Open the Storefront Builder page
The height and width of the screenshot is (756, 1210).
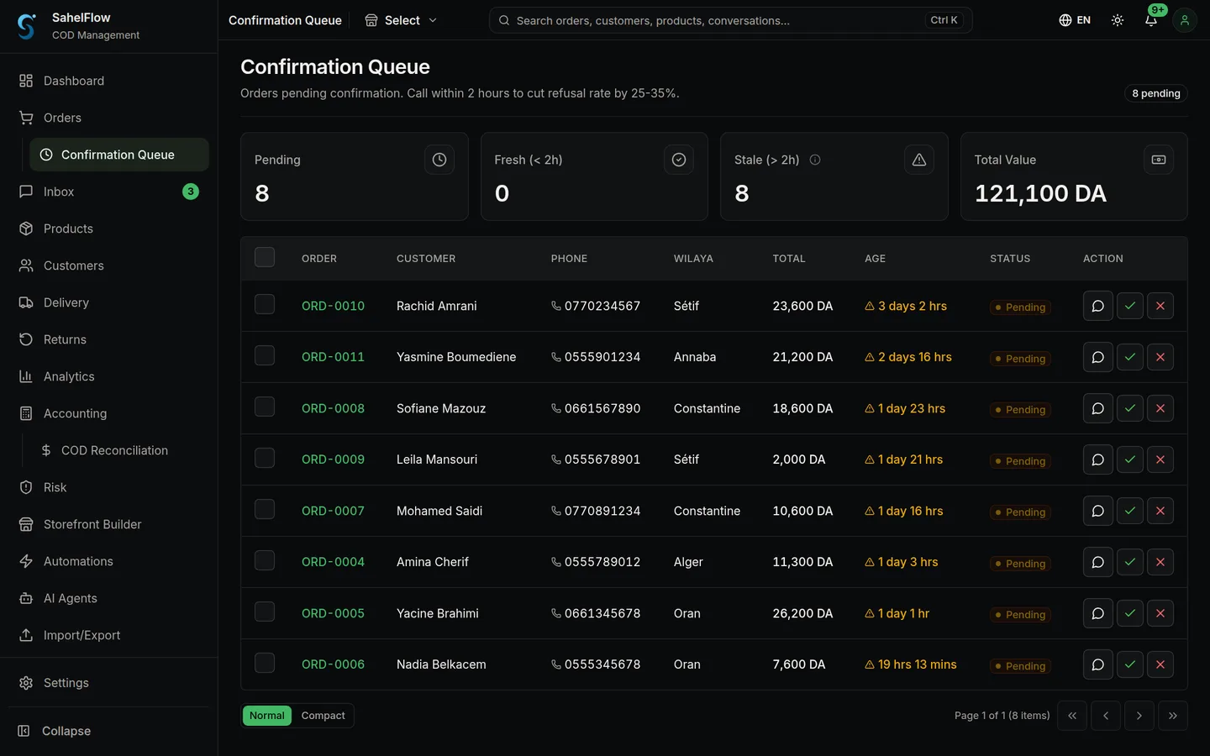(108, 524)
